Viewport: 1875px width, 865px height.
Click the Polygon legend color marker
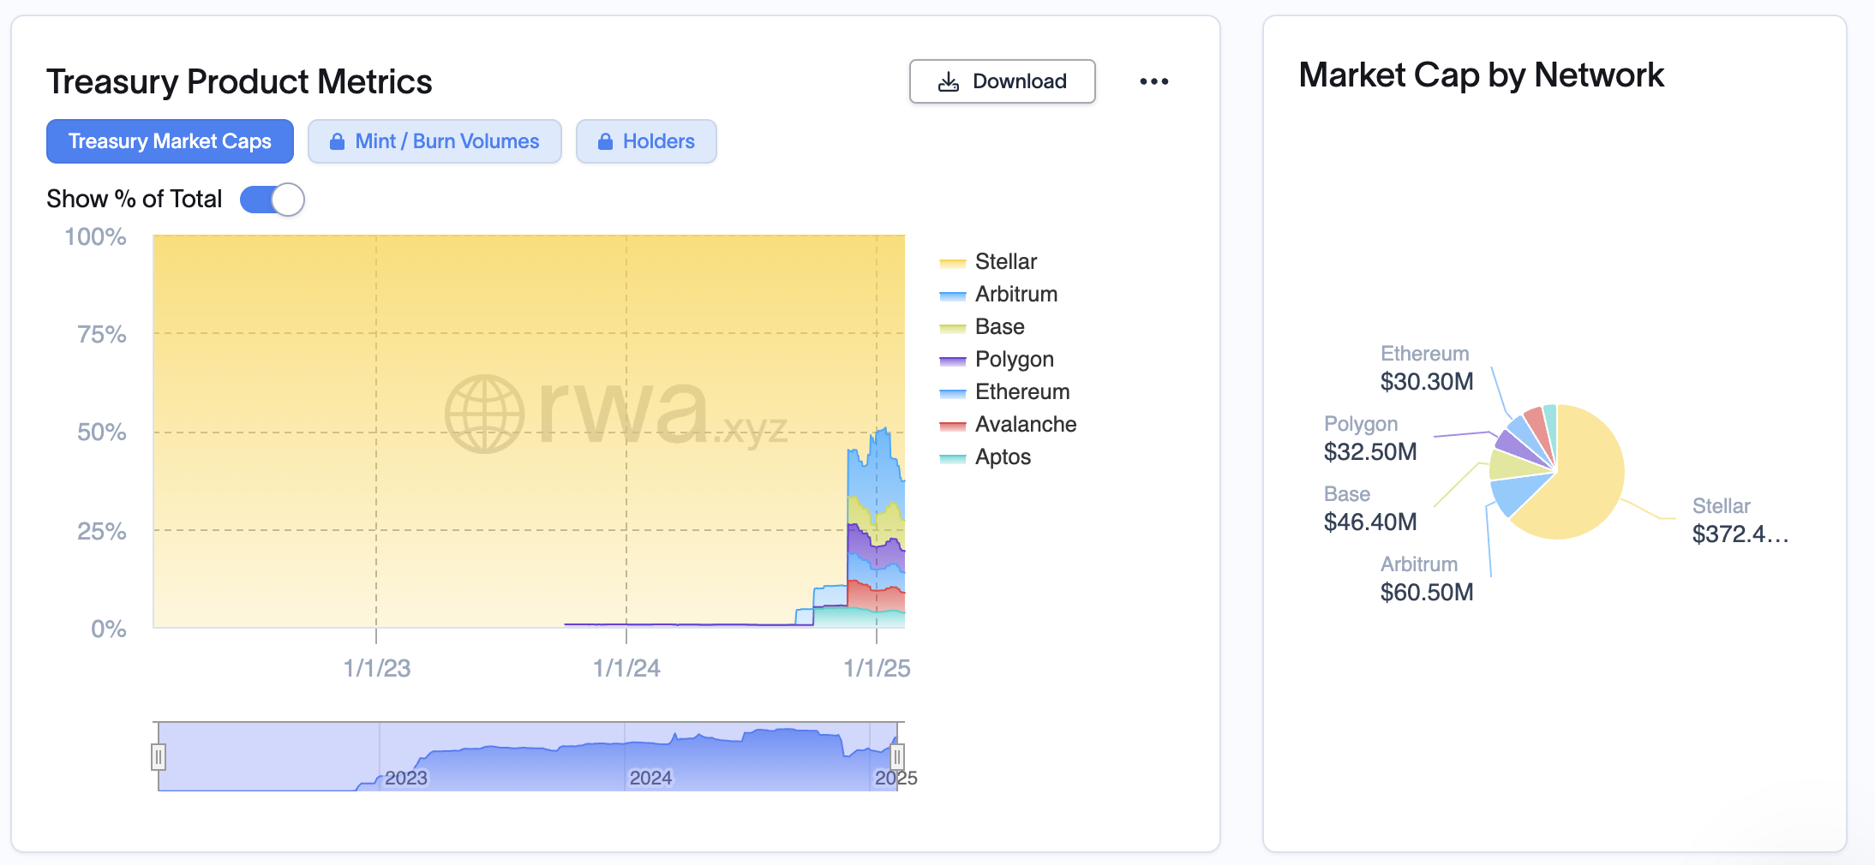952,361
